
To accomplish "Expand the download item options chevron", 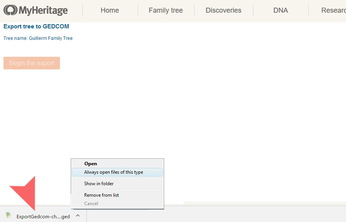I will click(x=78, y=215).
